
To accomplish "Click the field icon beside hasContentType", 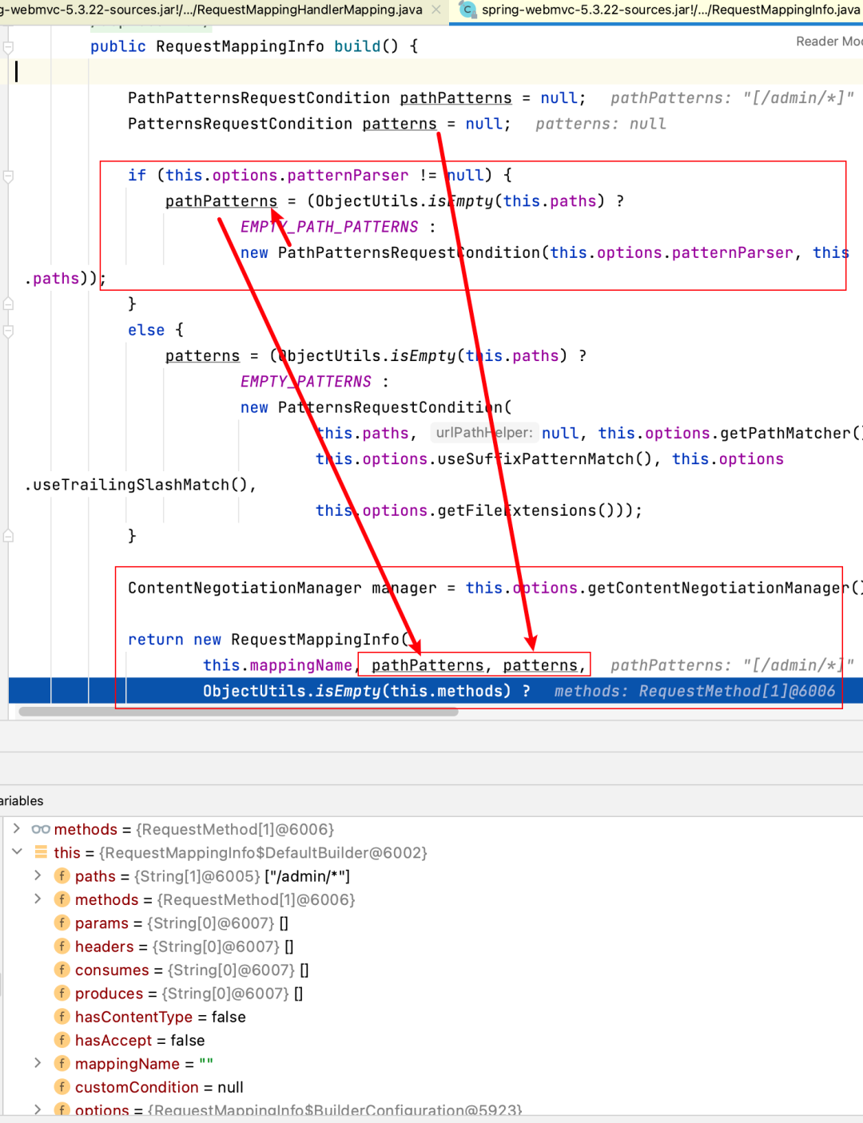I will point(62,1016).
